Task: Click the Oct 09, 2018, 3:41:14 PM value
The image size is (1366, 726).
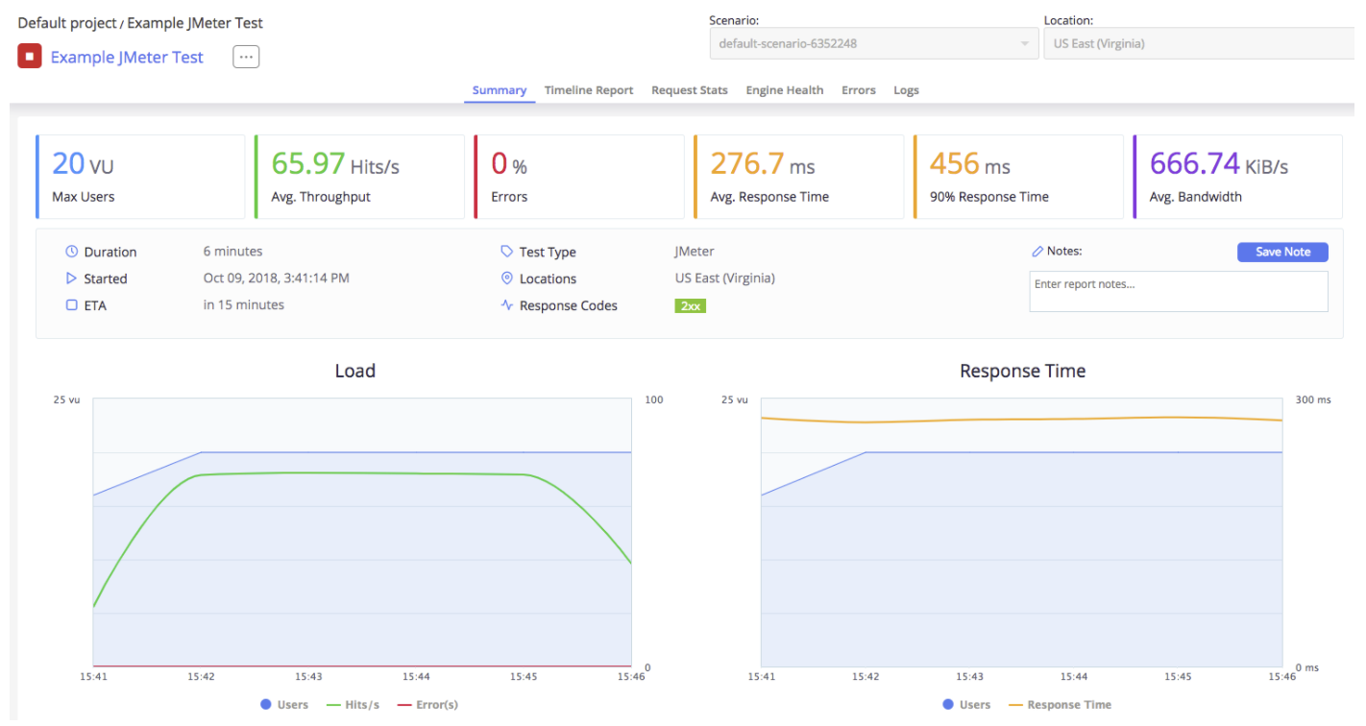Action: point(277,278)
